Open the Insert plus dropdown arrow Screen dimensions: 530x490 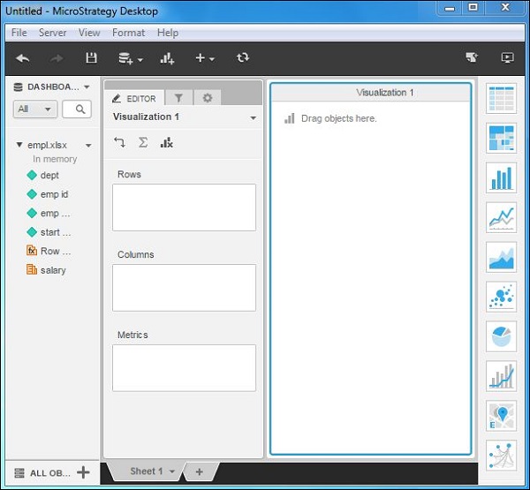(212, 59)
